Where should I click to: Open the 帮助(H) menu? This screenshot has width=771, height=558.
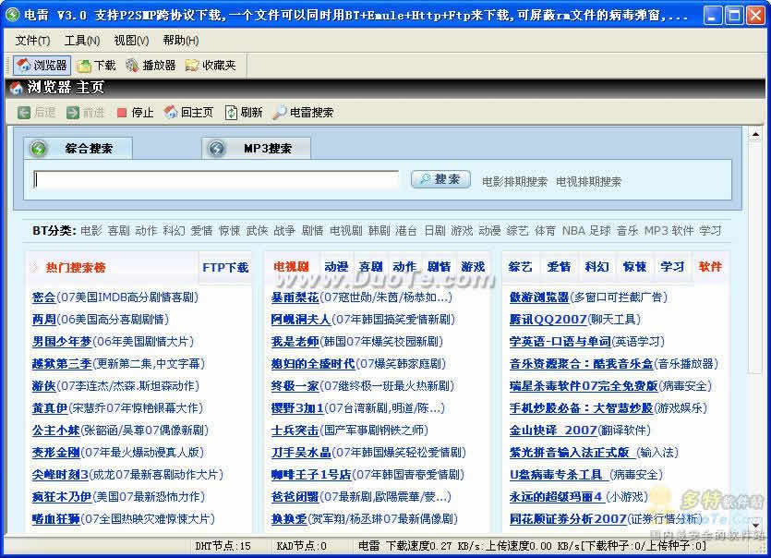(181, 41)
